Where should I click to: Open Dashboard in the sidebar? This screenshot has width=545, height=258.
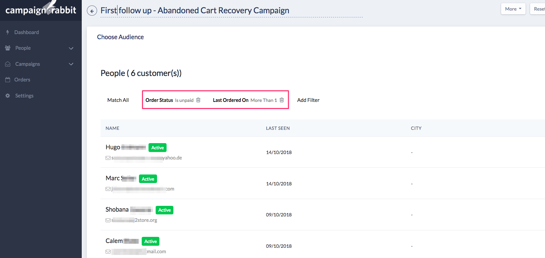pyautogui.click(x=27, y=32)
